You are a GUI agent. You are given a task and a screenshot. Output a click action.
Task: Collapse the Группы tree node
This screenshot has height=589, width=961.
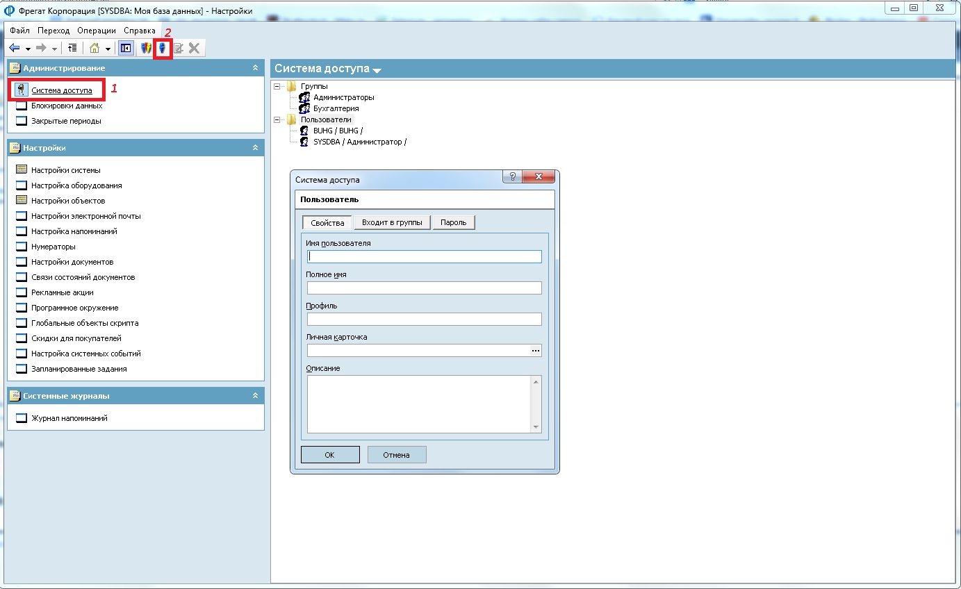click(278, 86)
